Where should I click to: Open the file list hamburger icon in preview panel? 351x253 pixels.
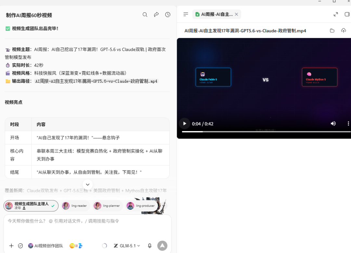tap(186, 14)
